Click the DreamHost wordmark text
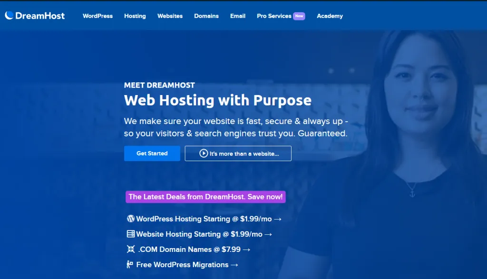This screenshot has width=487, height=279. [x=40, y=16]
